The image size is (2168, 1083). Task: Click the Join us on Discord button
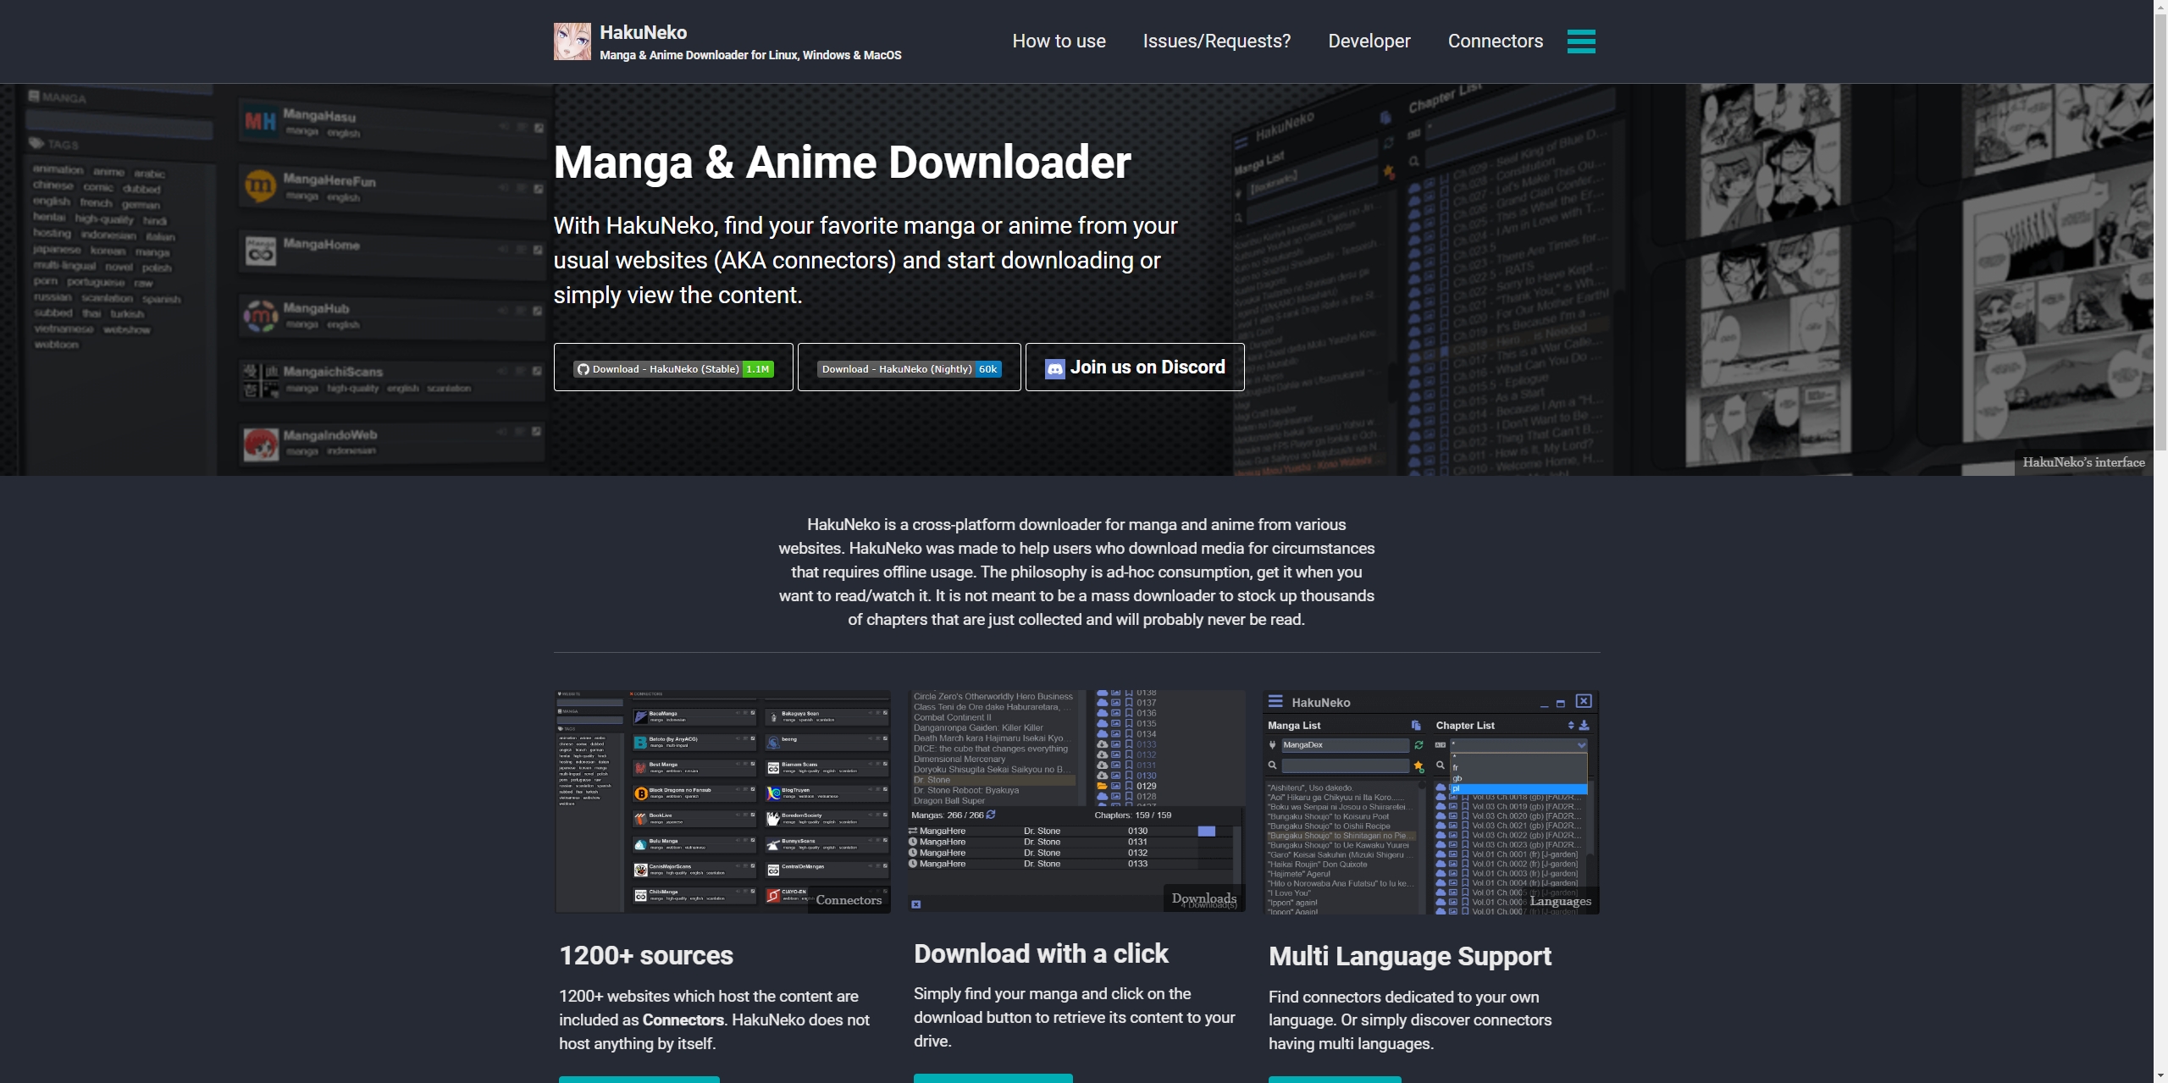[1134, 367]
